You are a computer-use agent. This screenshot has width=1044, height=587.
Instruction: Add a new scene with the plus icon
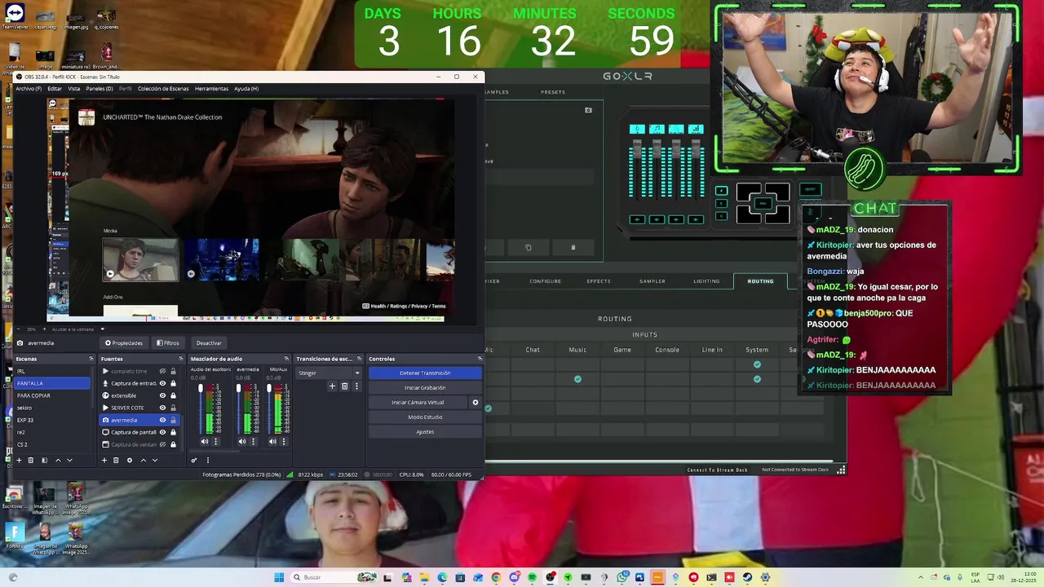coord(19,460)
